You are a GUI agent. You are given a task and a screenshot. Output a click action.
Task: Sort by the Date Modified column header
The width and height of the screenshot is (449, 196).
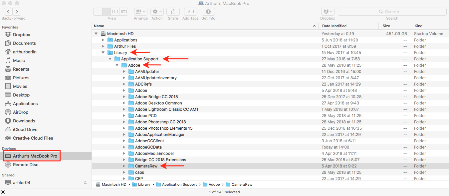(x=348, y=26)
